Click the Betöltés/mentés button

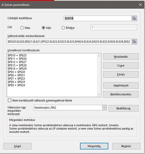coord(121,94)
